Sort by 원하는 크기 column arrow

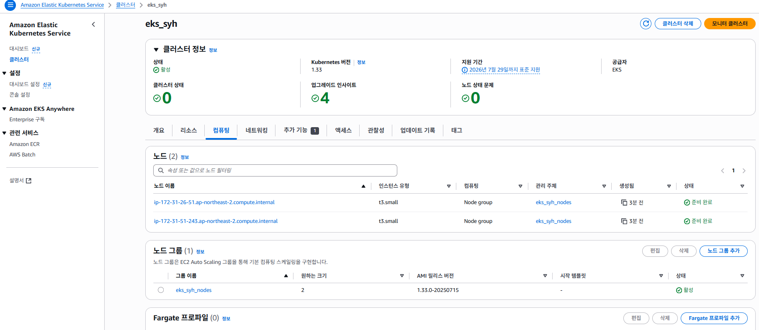(x=402, y=276)
